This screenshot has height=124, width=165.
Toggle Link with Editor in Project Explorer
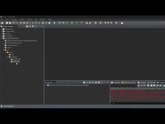[x=30, y=26]
